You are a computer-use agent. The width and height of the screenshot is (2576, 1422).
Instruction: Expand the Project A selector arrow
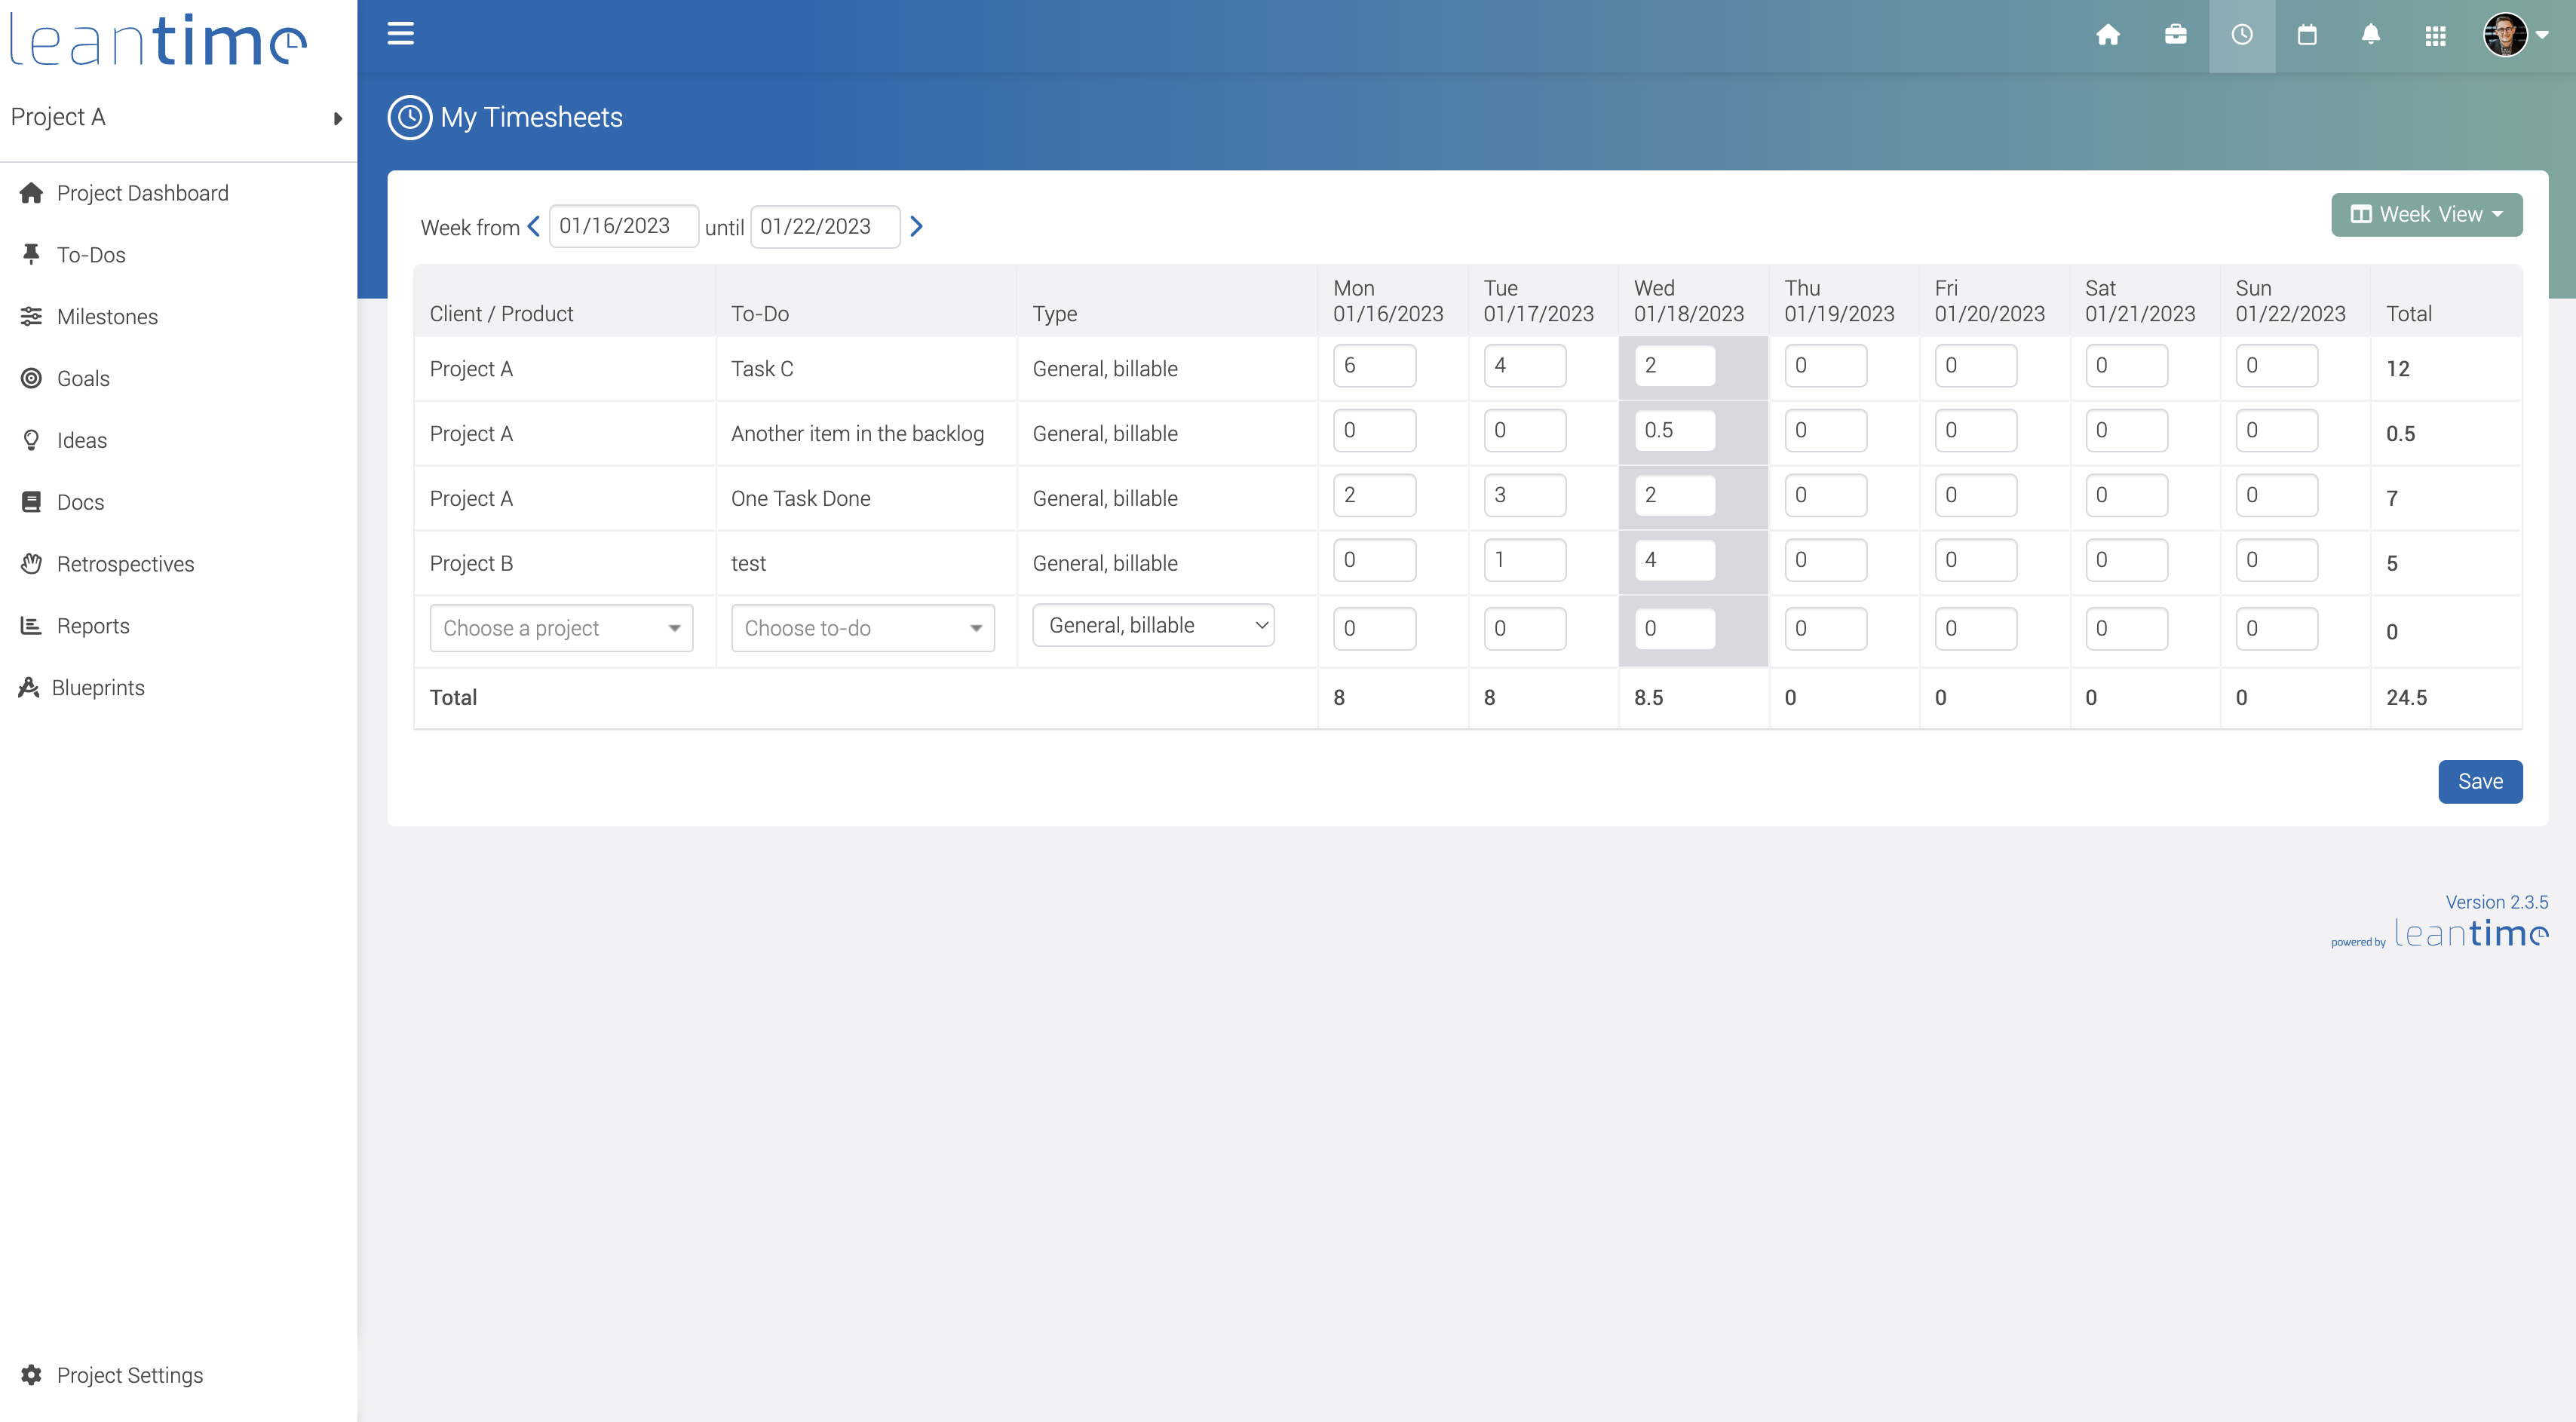(x=338, y=118)
